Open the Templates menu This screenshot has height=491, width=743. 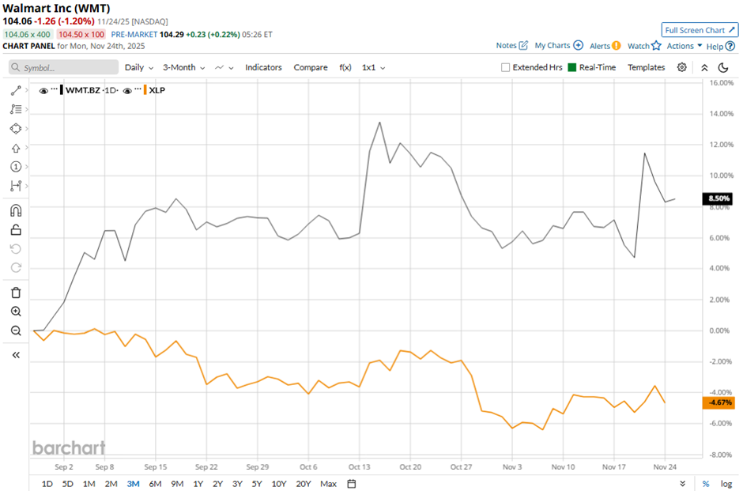point(647,68)
